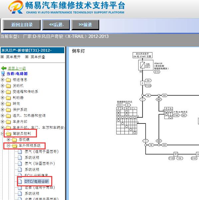Select the 制动器 tree label
The width and height of the screenshot is (199, 200).
pos(18,98)
